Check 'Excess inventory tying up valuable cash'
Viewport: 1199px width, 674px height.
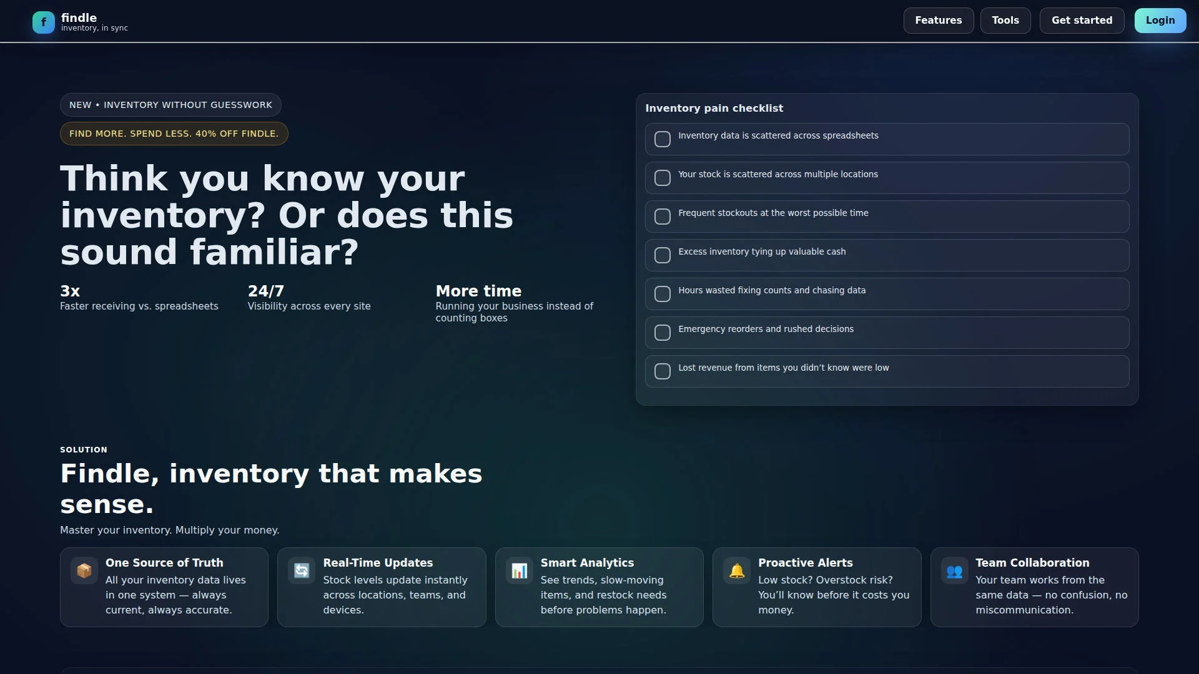coord(663,255)
